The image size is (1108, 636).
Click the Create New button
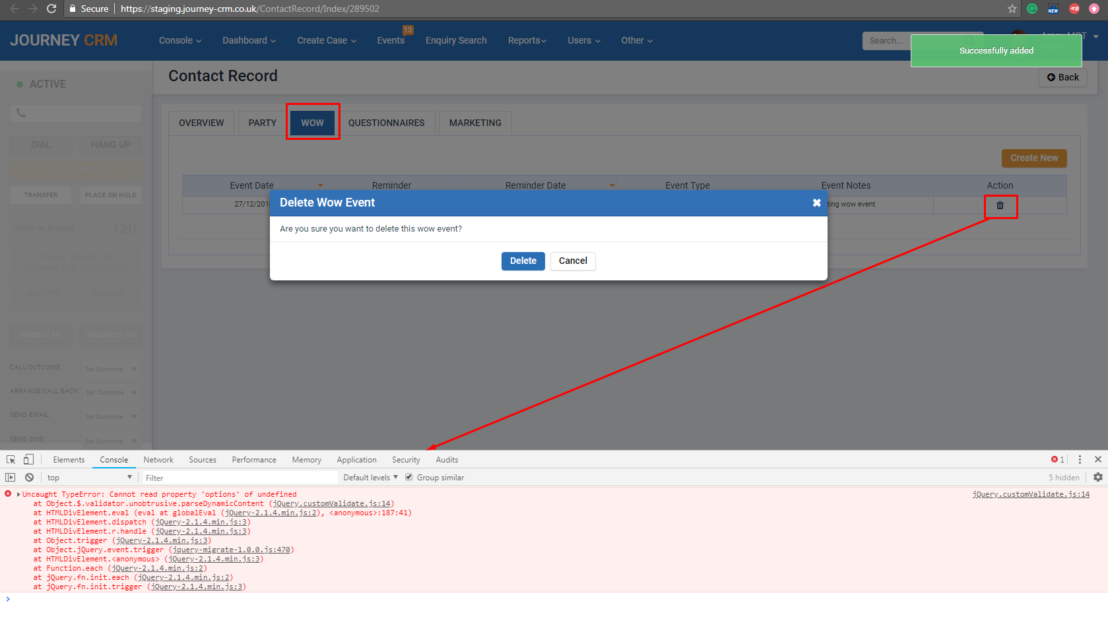click(1034, 158)
